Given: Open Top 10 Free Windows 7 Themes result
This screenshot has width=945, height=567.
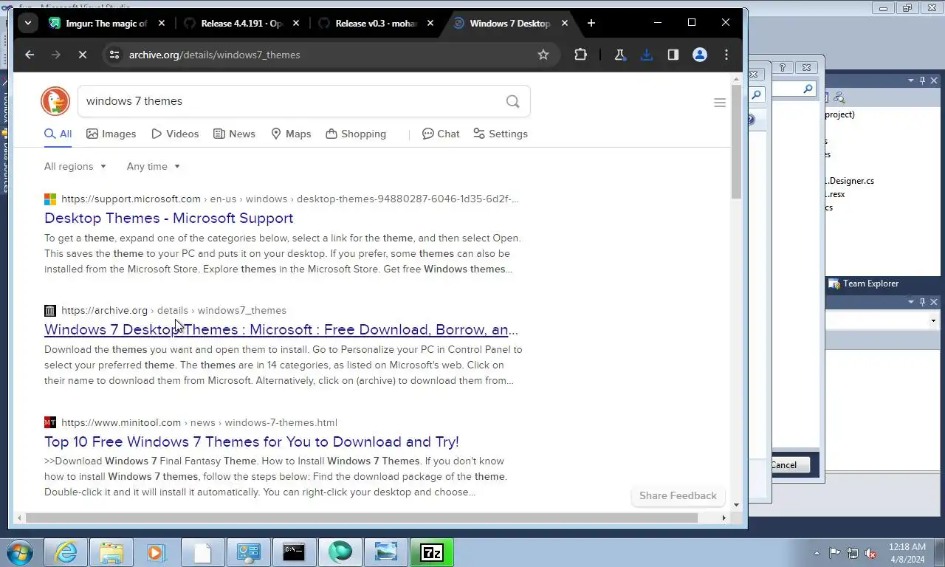Looking at the screenshot, I should (252, 441).
